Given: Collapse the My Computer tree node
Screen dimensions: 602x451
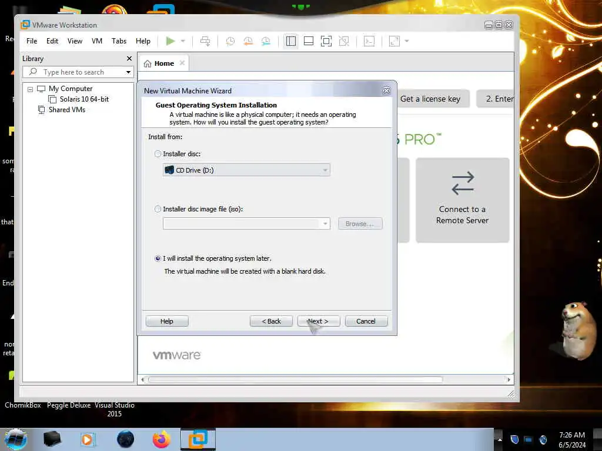Looking at the screenshot, I should click(x=30, y=89).
